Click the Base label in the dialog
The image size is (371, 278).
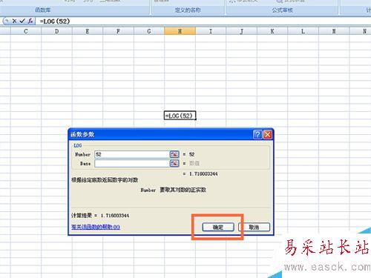click(x=85, y=164)
